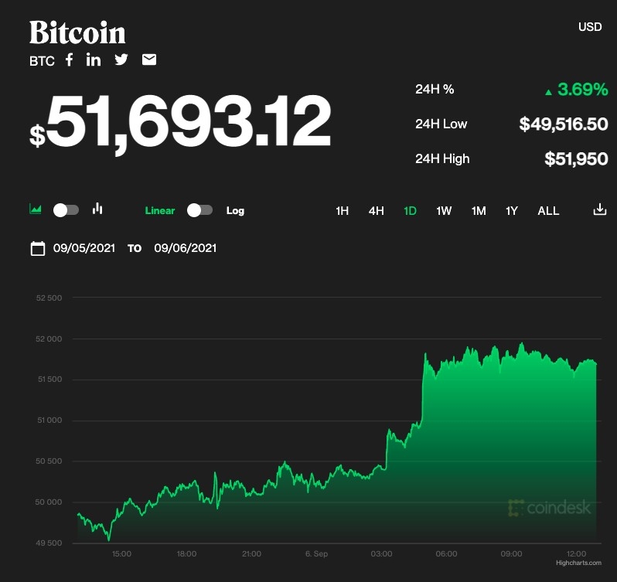The image size is (617, 582).
Task: Pick start date 09/05/2021
Action: [x=84, y=248]
